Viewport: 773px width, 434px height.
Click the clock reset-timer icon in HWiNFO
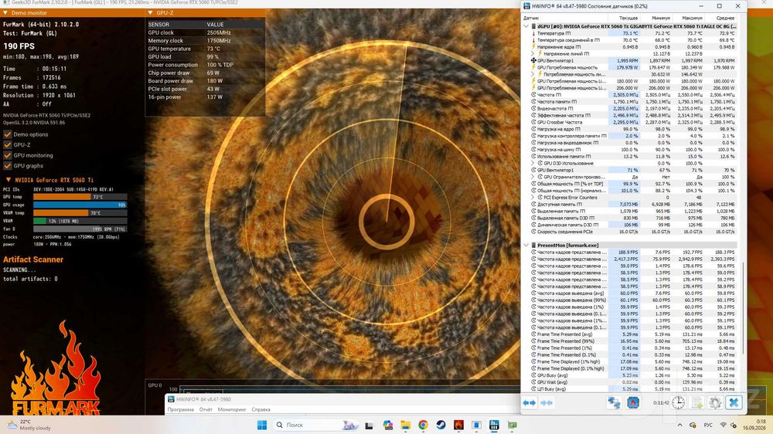pos(679,402)
